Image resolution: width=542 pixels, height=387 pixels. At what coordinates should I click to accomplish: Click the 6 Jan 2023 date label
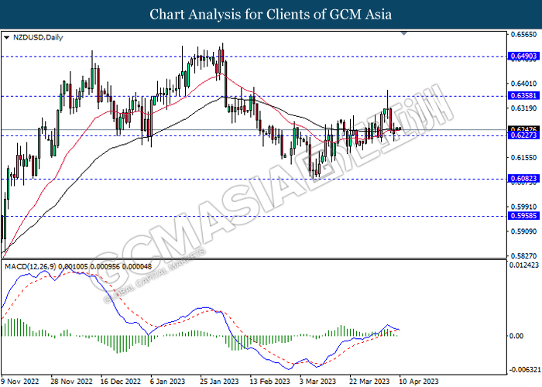[168, 382]
